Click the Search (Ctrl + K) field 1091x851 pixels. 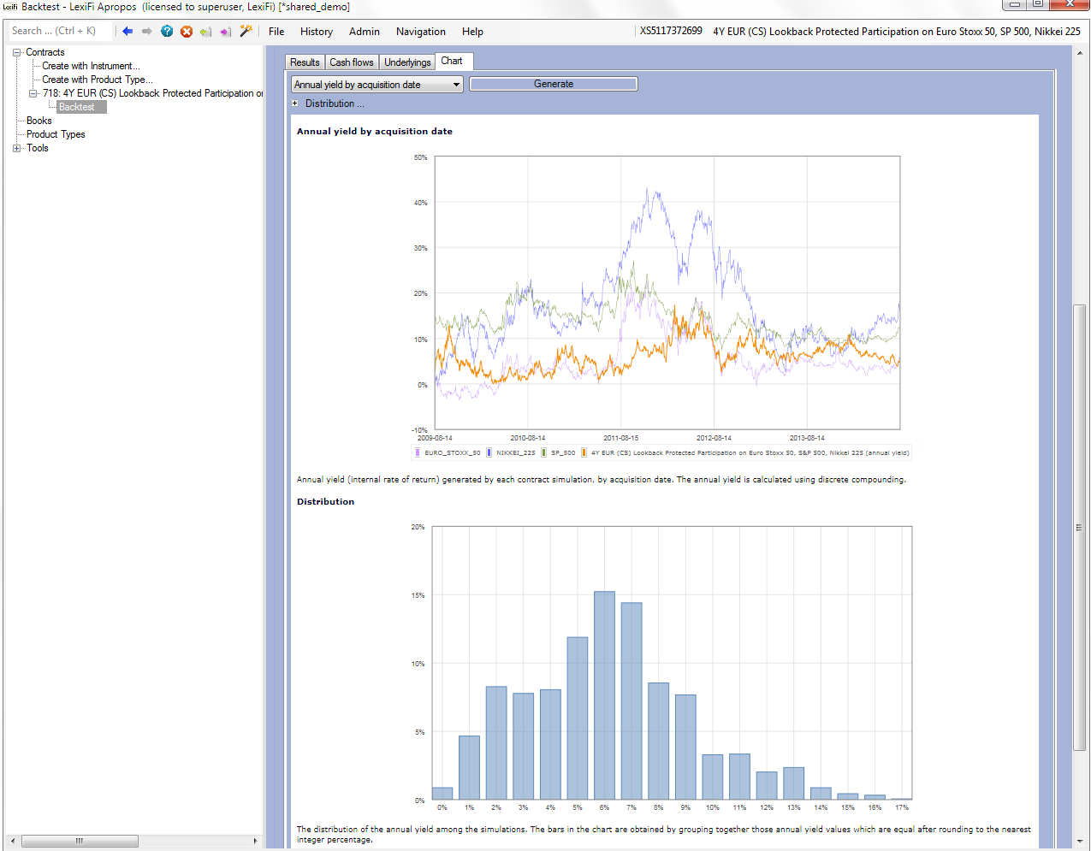(60, 31)
